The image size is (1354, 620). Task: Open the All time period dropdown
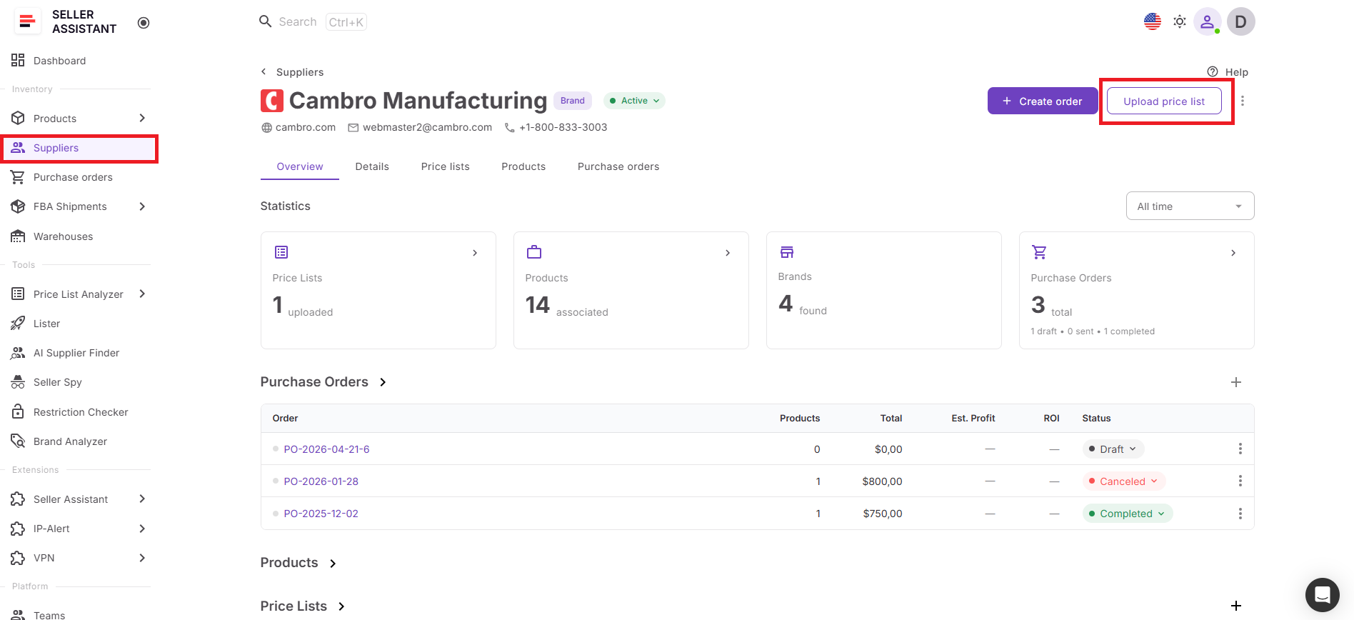tap(1190, 206)
